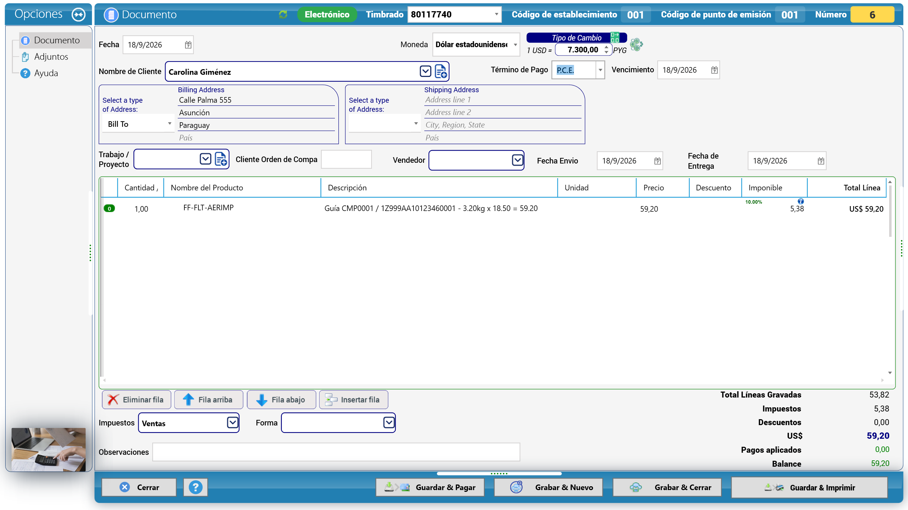Expand the Impuestos Ventas dropdown
The image size is (908, 510).
[x=232, y=422]
